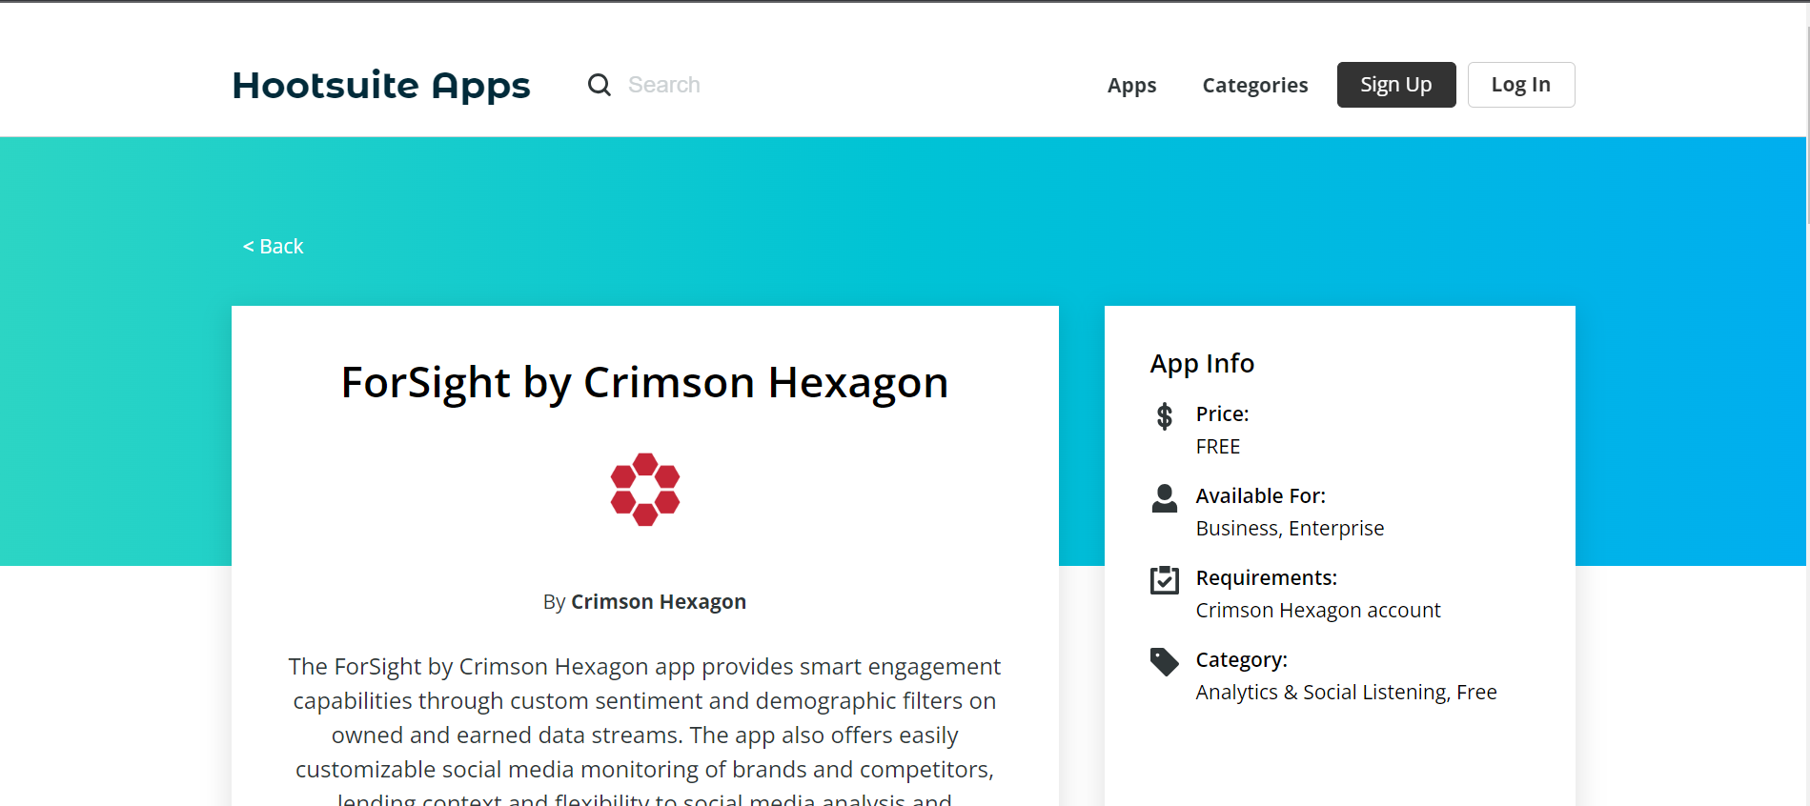Click the Crimson Hexagon account requirement text

(1318, 611)
